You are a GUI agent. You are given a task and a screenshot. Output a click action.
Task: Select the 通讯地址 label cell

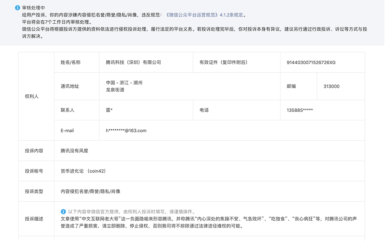77,86
